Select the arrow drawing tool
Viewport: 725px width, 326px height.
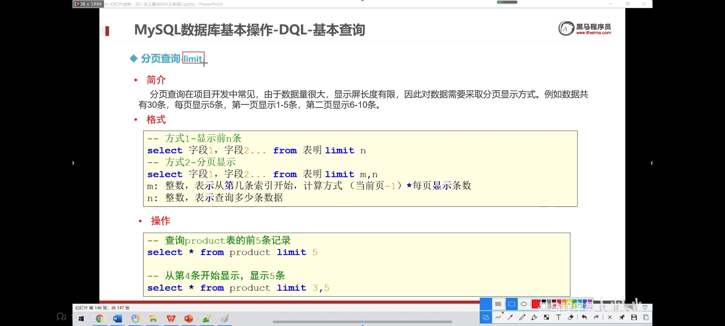[510, 317]
